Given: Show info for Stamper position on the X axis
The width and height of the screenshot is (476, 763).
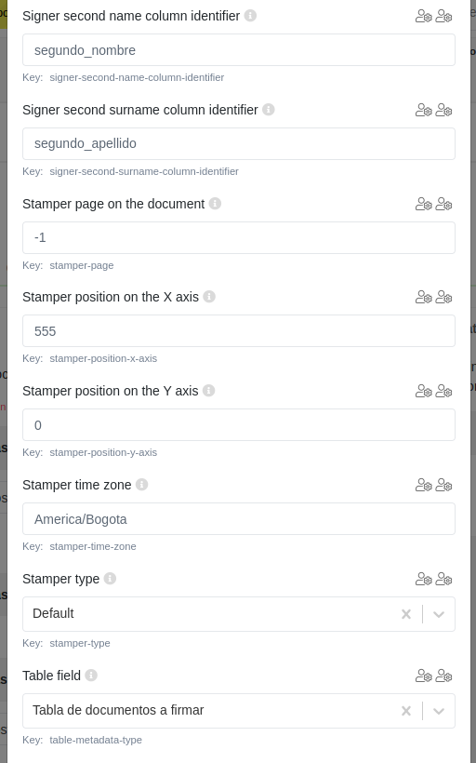Looking at the screenshot, I should (x=209, y=296).
